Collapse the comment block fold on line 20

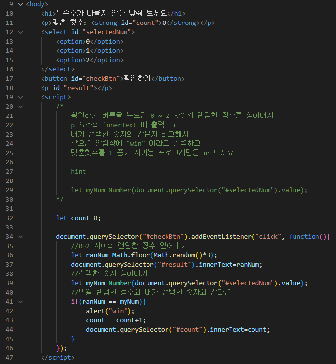[21, 107]
